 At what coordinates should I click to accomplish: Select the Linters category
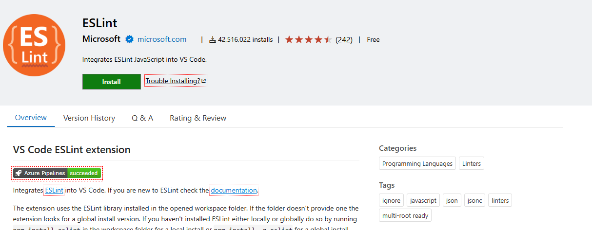click(x=472, y=163)
